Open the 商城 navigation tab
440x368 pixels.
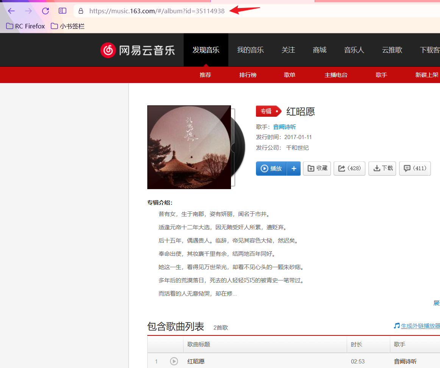(x=320, y=50)
